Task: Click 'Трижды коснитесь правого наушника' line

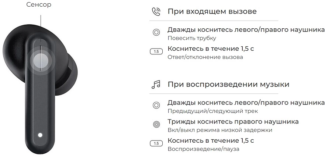Action: [x=233, y=122]
